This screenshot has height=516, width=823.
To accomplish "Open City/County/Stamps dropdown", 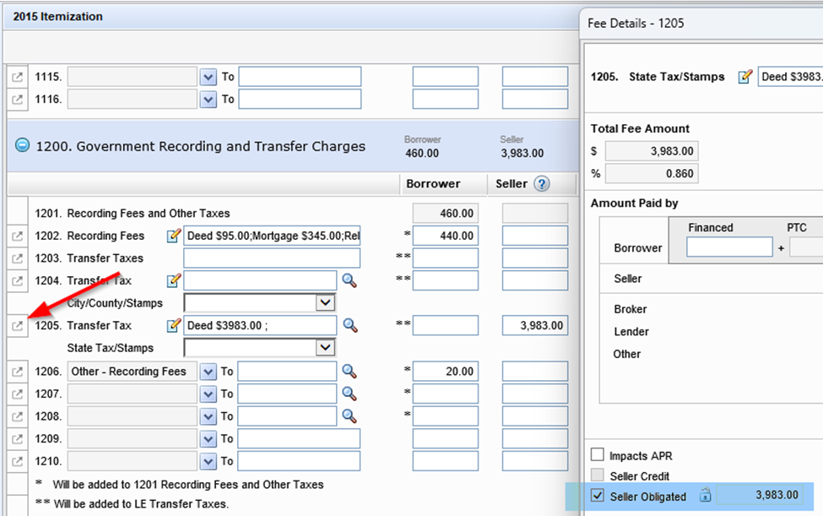I will 325,302.
